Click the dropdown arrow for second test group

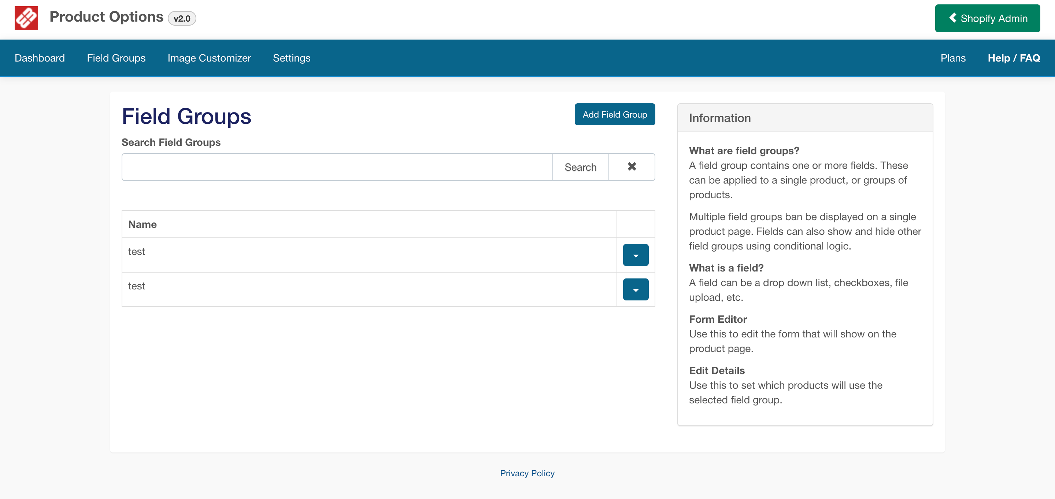[x=635, y=289]
